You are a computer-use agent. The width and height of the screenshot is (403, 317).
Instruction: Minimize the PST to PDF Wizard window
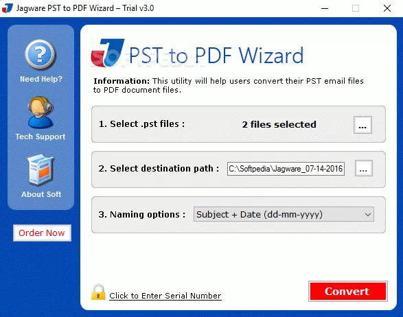coord(325,8)
